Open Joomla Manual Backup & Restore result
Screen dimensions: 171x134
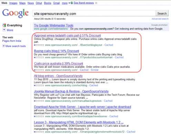71,91
